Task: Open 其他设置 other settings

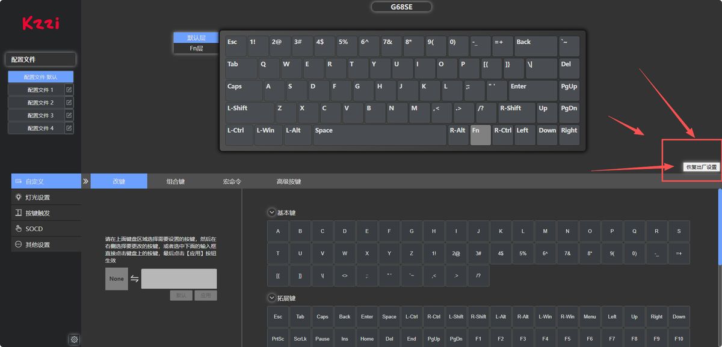Action: coord(46,244)
